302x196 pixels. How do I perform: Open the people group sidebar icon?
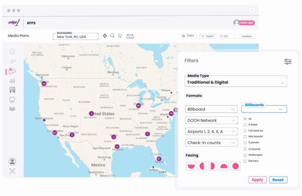pos(12,109)
